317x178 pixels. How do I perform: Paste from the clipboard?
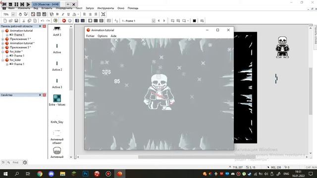pos(35,21)
